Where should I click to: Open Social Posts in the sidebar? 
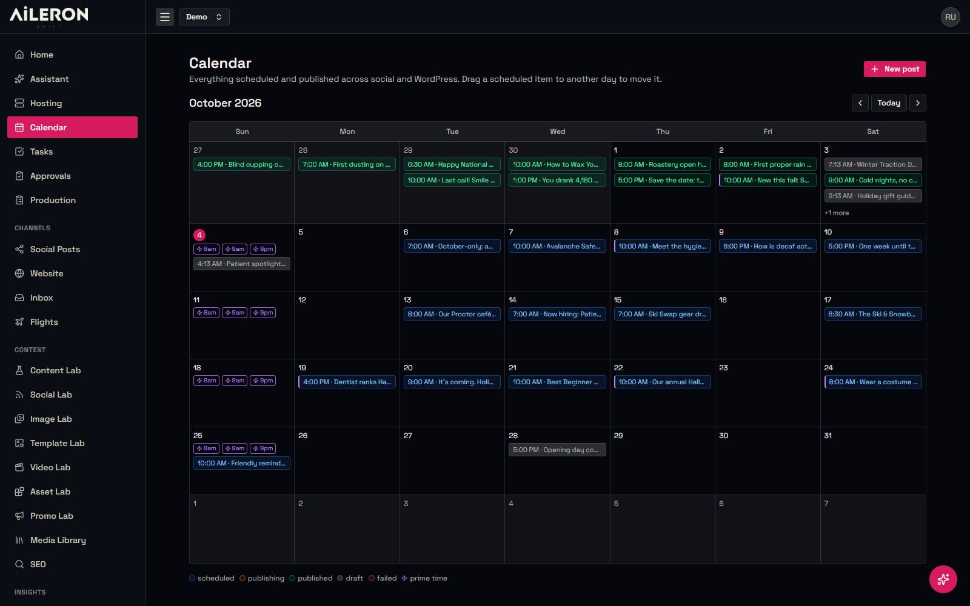click(x=72, y=249)
